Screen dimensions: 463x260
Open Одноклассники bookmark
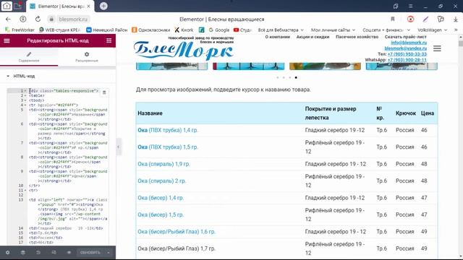click(151, 30)
